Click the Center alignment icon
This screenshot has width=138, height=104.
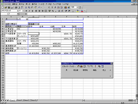click(39, 11)
